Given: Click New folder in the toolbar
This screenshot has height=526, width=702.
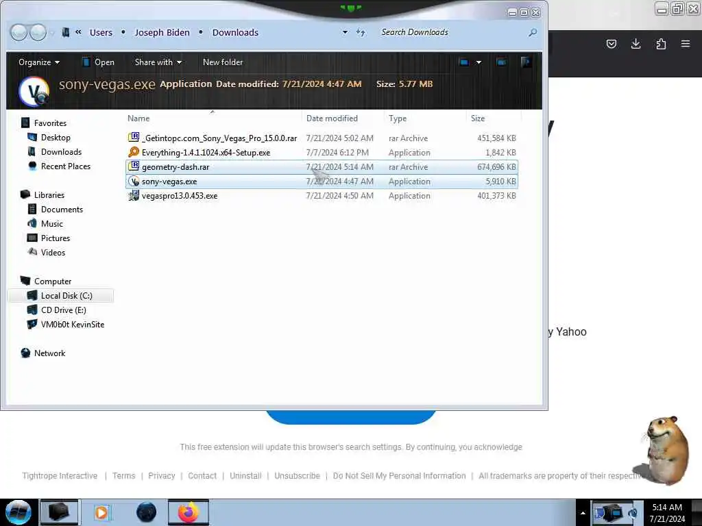Looking at the screenshot, I should pos(223,62).
